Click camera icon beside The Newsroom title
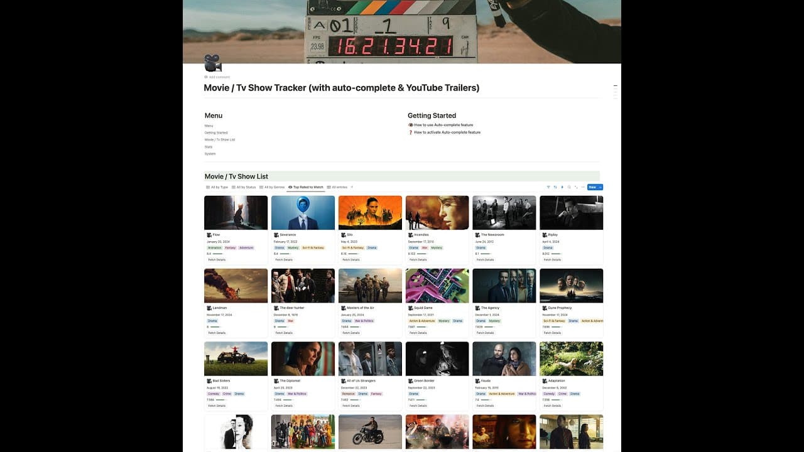 [477, 235]
